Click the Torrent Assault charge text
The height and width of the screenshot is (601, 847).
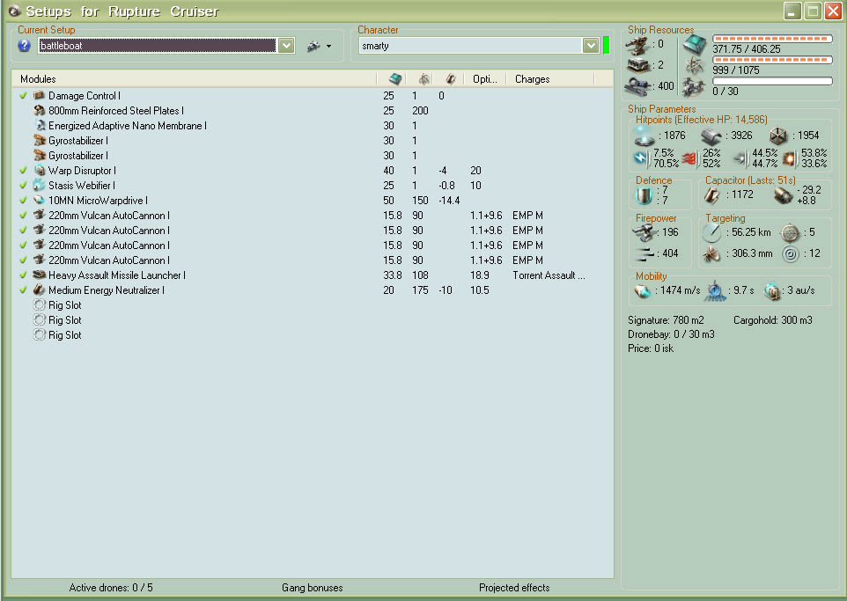tap(549, 275)
